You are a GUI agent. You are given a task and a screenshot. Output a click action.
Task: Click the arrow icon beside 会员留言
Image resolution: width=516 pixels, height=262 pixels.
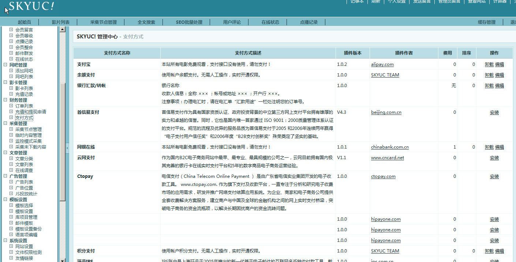tap(11, 30)
